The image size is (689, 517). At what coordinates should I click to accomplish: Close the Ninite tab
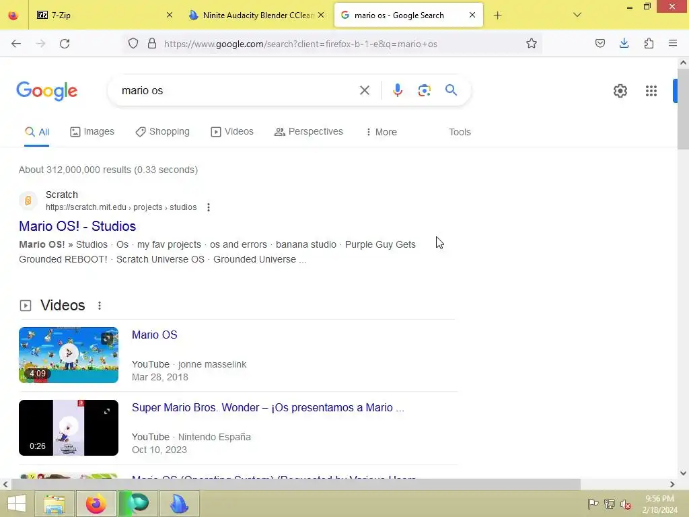point(321,15)
